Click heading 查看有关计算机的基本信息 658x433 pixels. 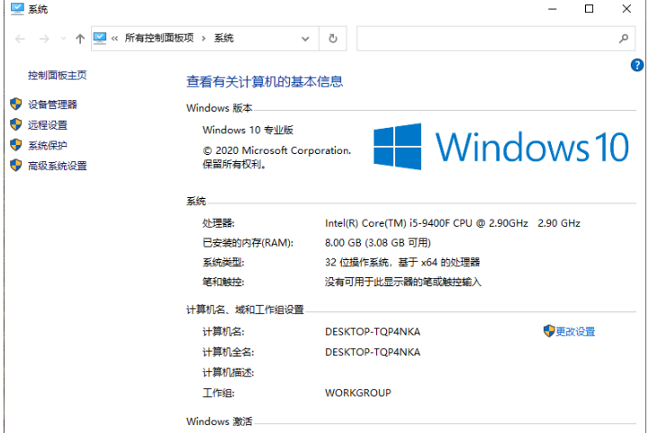[265, 82]
